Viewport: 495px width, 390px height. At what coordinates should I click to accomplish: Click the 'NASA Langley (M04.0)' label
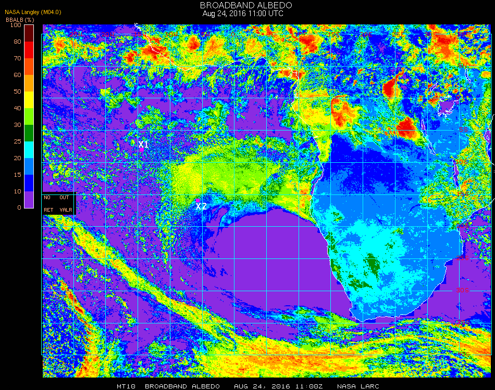point(33,12)
